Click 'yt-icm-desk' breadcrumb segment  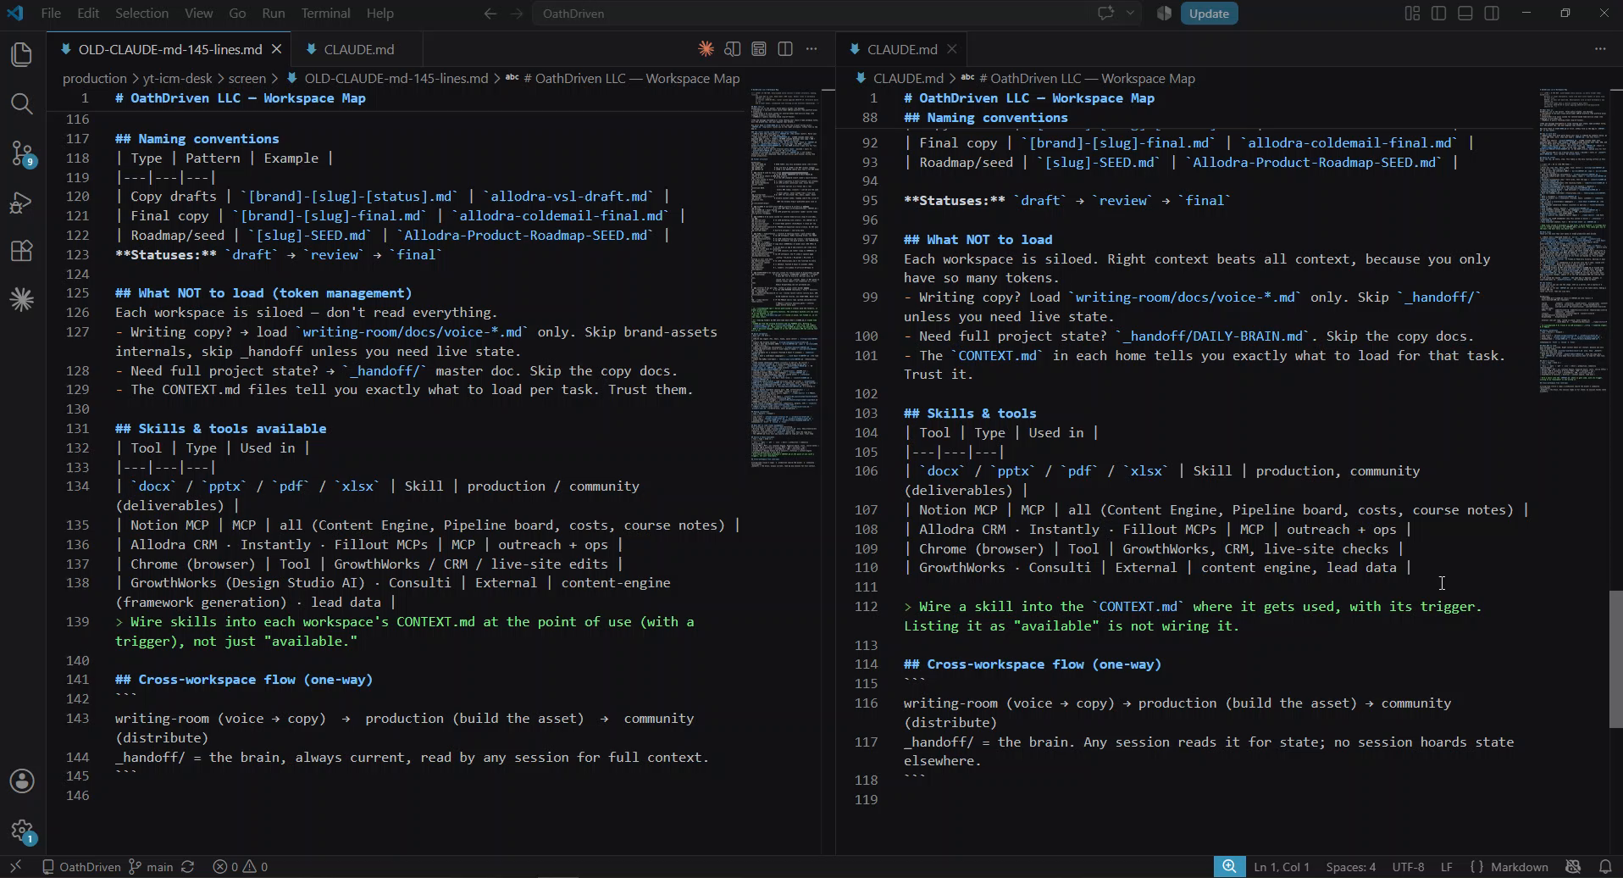[x=177, y=78]
